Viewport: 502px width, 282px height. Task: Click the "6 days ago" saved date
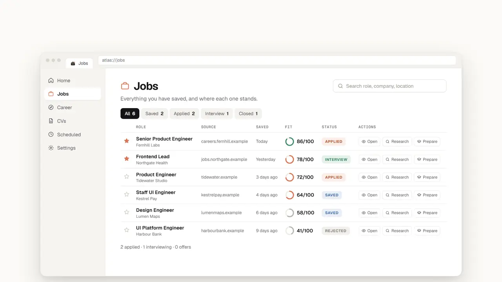click(267, 213)
